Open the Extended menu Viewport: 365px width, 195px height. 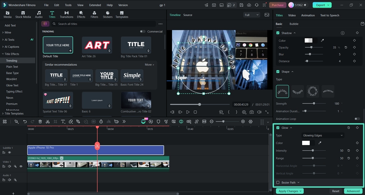coord(95,5)
